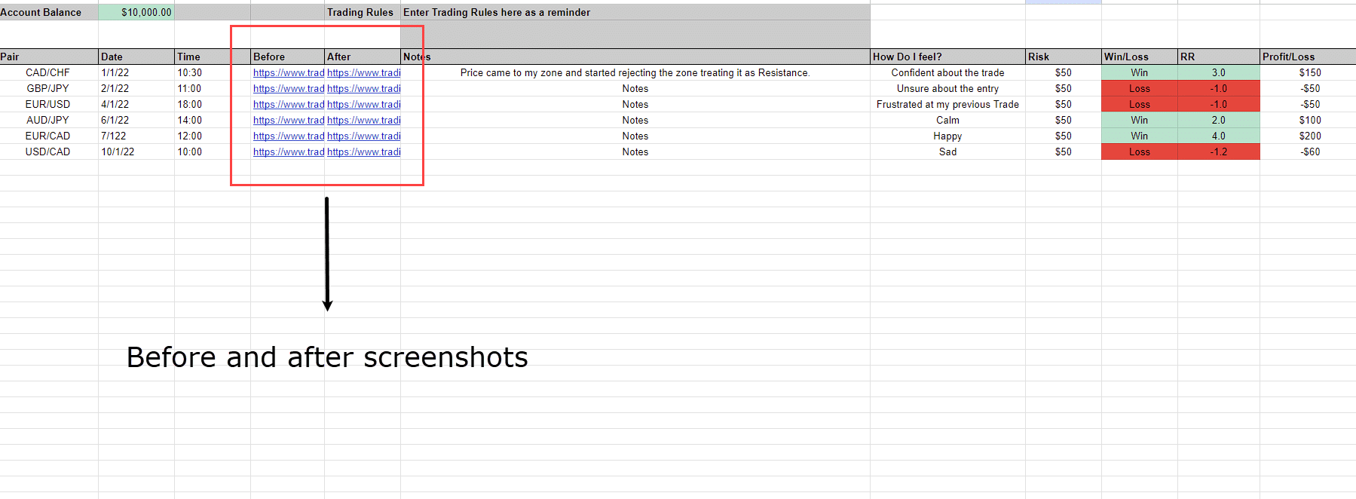
Task: Open the Before link in the AUD/JPY row
Action: (289, 121)
